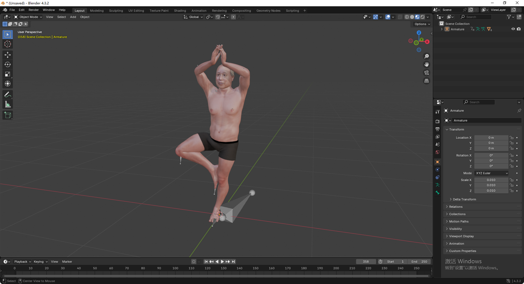This screenshot has width=524, height=284.
Task: Choose the Move tool
Action: coord(8,55)
